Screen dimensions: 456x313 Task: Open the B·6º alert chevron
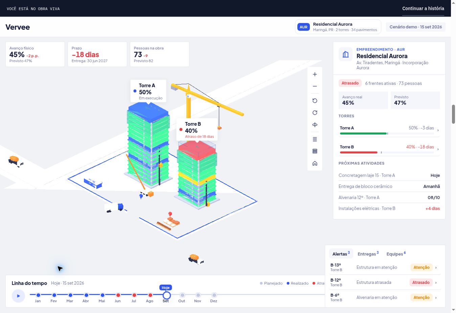click(x=436, y=298)
